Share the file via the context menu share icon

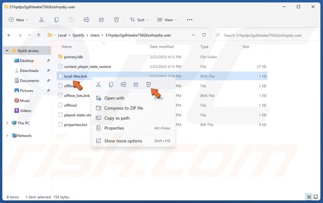point(136,84)
